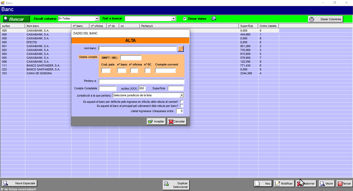This screenshot has width=353, height=191.
Task: Click the Superficie column header
Action: pyautogui.click(x=248, y=26)
